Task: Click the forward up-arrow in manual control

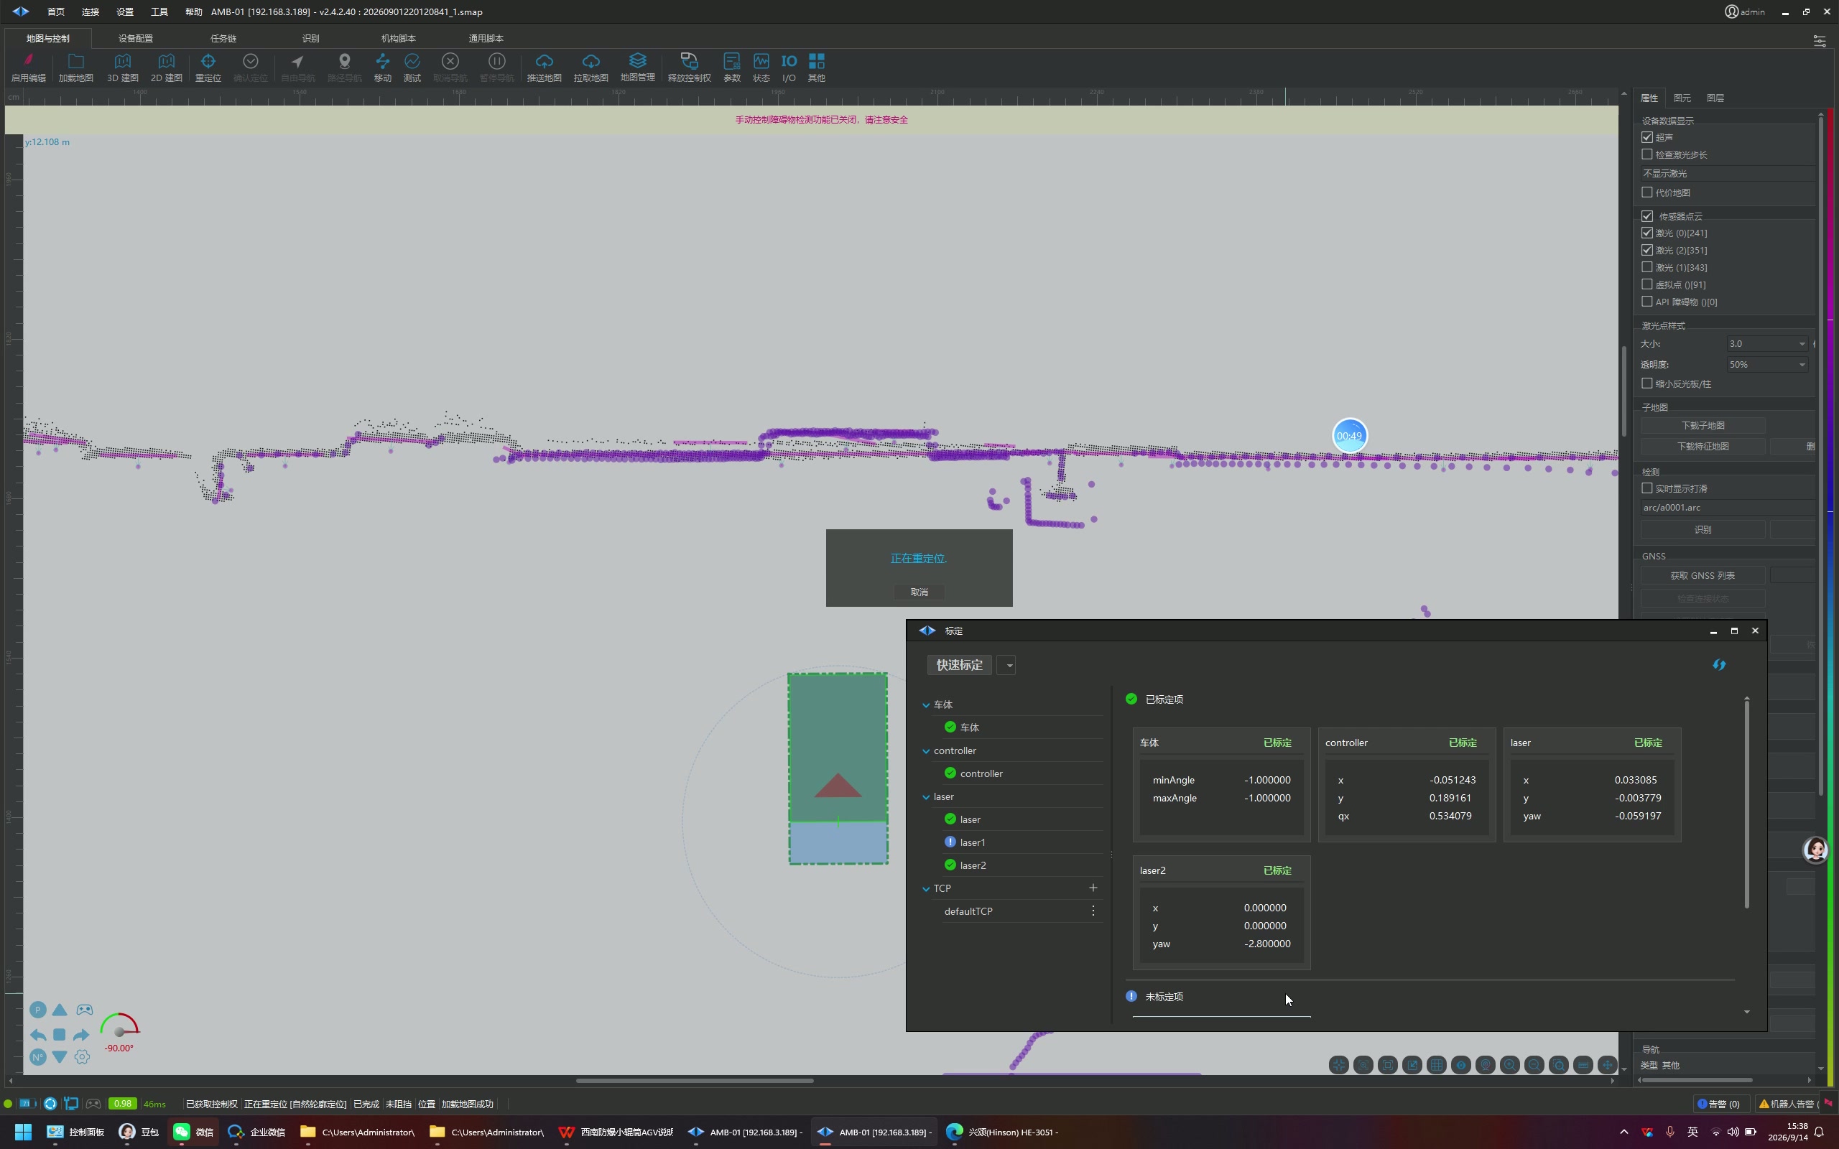Action: pyautogui.click(x=60, y=1010)
